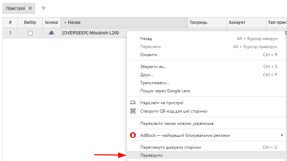Choose Назад in the context menu
This screenshot has height=161, width=287.
coord(206,39)
